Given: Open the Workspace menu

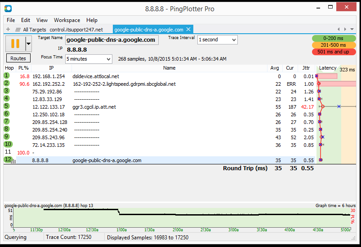Looking at the screenshot, I should click(x=67, y=20).
